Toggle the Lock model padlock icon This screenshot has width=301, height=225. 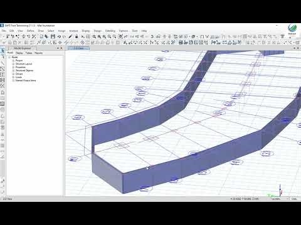77,36
